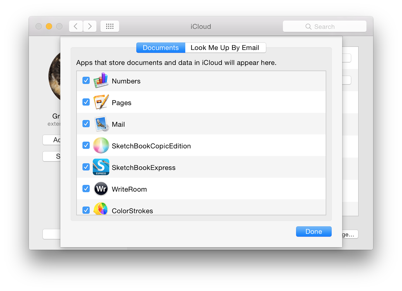Screen dimensions: 402x291
Task: Switch to the Documents tab
Action: (161, 48)
